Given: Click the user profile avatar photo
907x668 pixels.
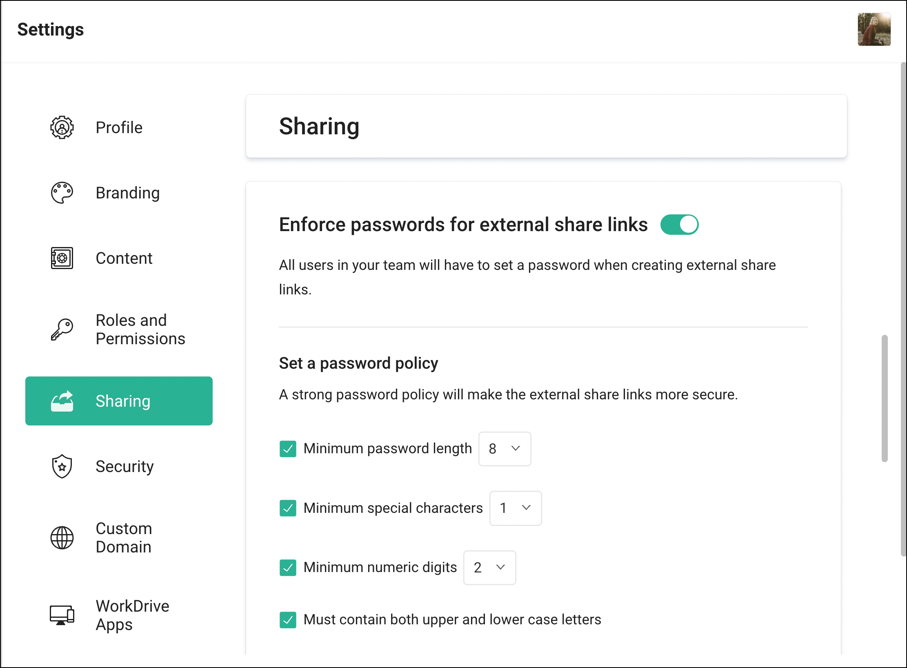Looking at the screenshot, I should (x=874, y=29).
